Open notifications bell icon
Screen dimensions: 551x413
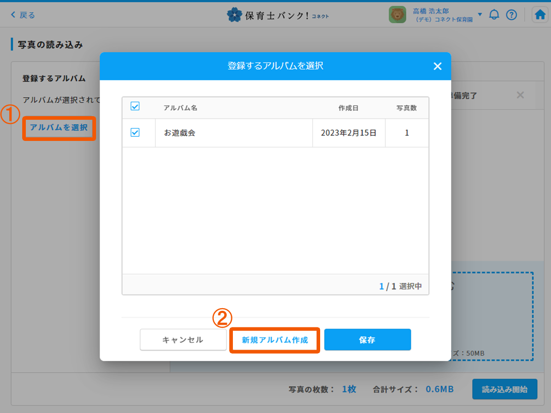[494, 15]
